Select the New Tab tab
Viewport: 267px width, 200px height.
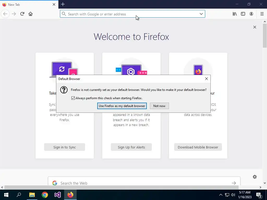29,4
